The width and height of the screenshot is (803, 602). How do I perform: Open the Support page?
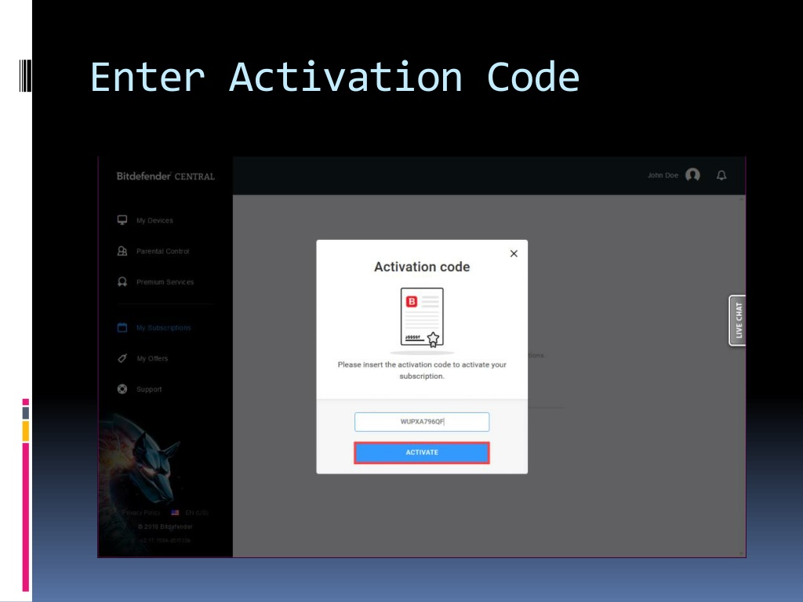click(149, 389)
